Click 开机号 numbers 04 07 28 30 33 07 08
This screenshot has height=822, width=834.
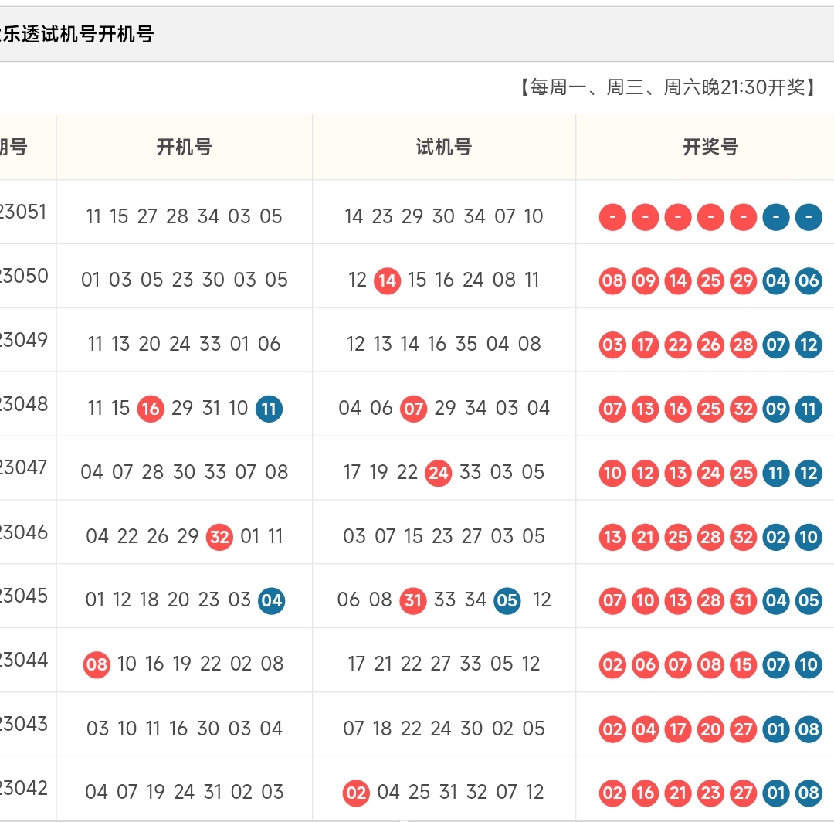point(184,472)
